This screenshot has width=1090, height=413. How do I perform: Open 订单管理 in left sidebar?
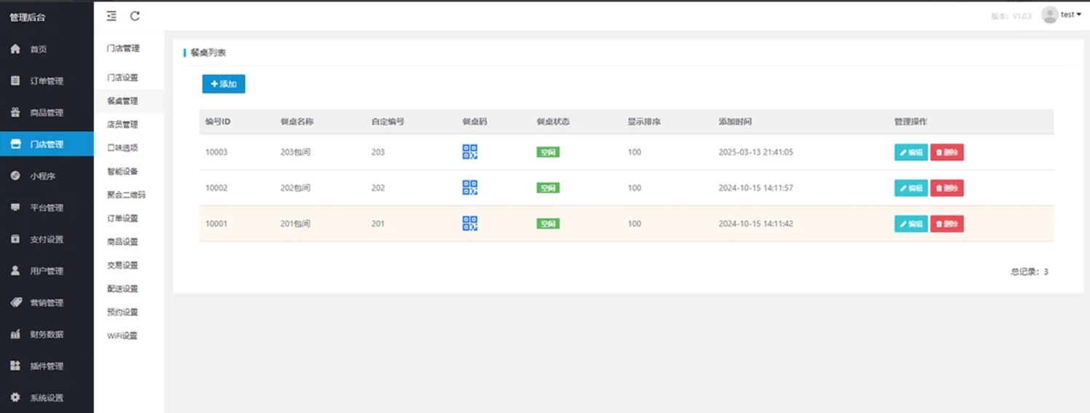(x=47, y=81)
